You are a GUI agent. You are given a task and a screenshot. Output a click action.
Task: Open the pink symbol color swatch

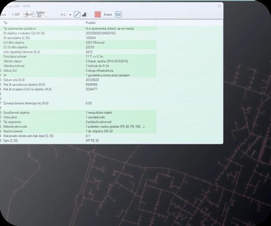pos(97,15)
